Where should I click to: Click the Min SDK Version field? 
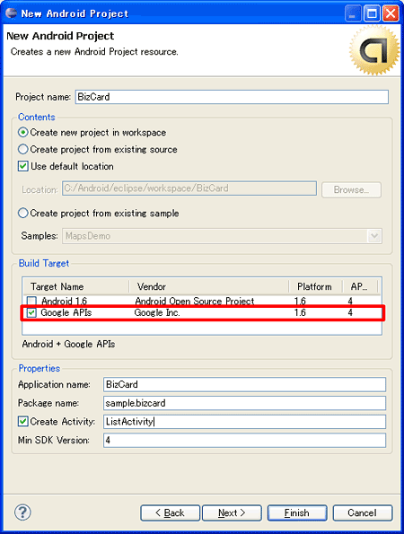point(244,440)
